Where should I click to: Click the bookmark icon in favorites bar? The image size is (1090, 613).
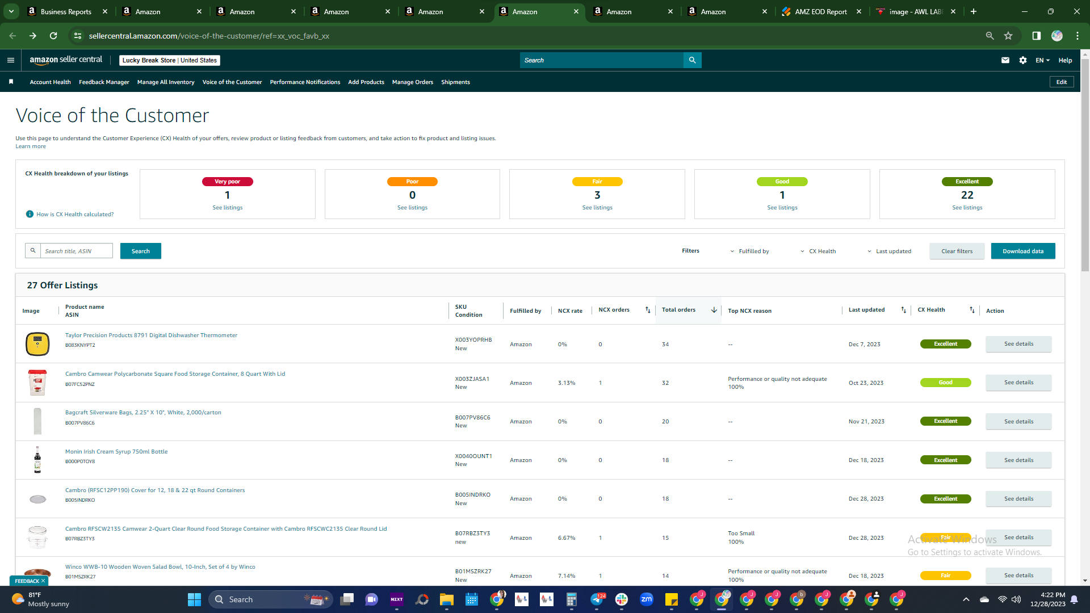click(x=11, y=82)
